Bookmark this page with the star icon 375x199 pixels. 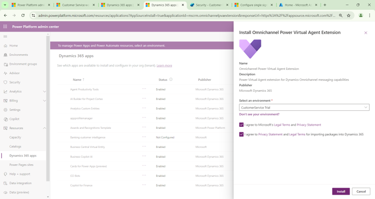(348, 15)
